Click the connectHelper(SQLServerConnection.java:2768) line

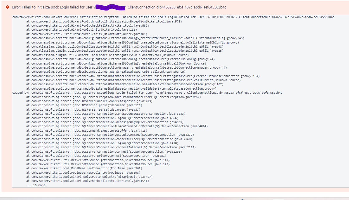click(109, 139)
